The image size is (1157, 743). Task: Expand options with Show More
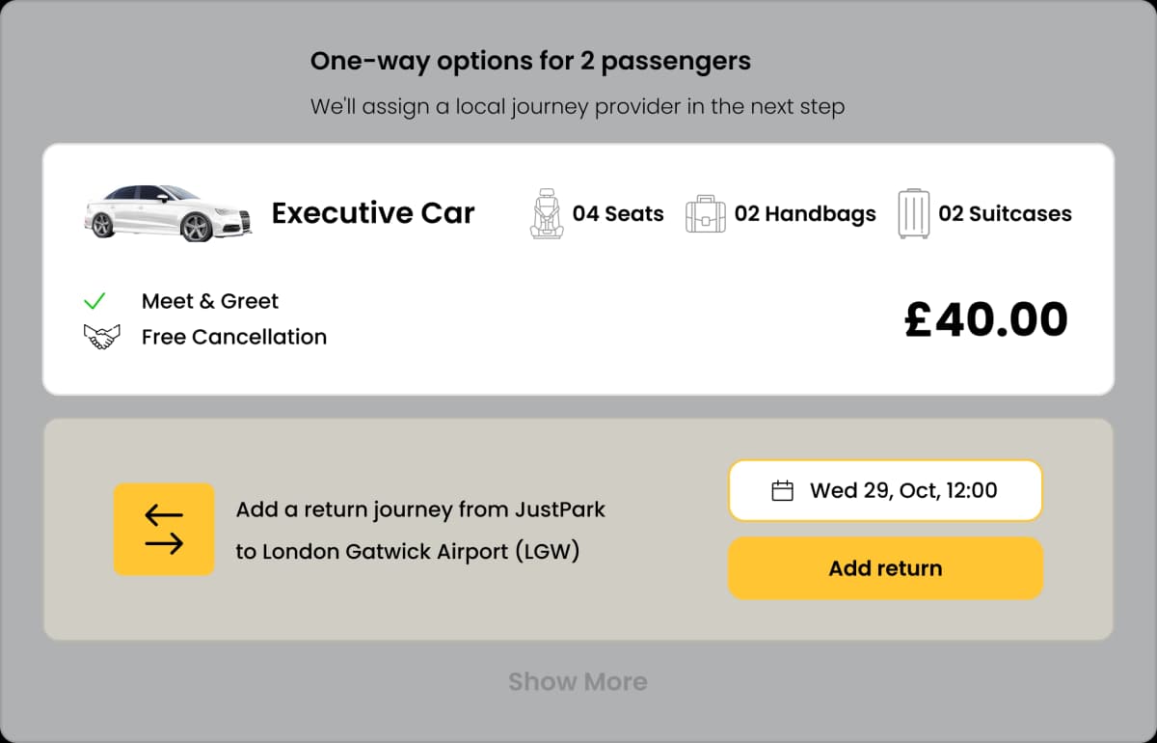[x=578, y=682]
